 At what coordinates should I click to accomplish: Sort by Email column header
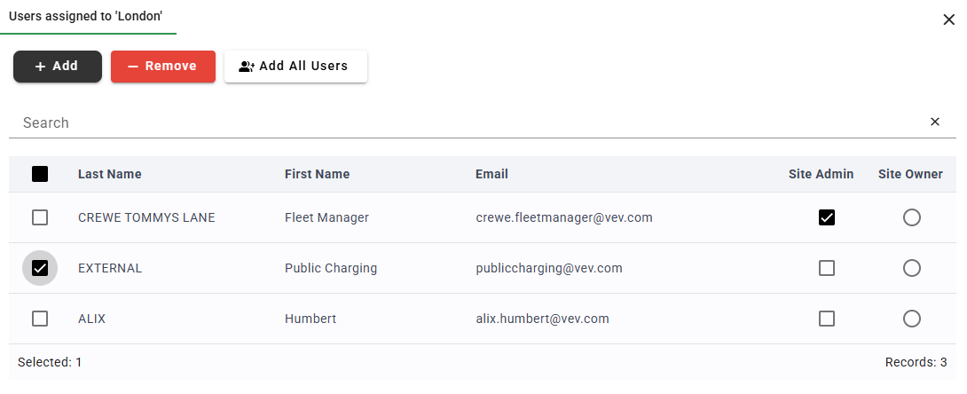point(491,174)
